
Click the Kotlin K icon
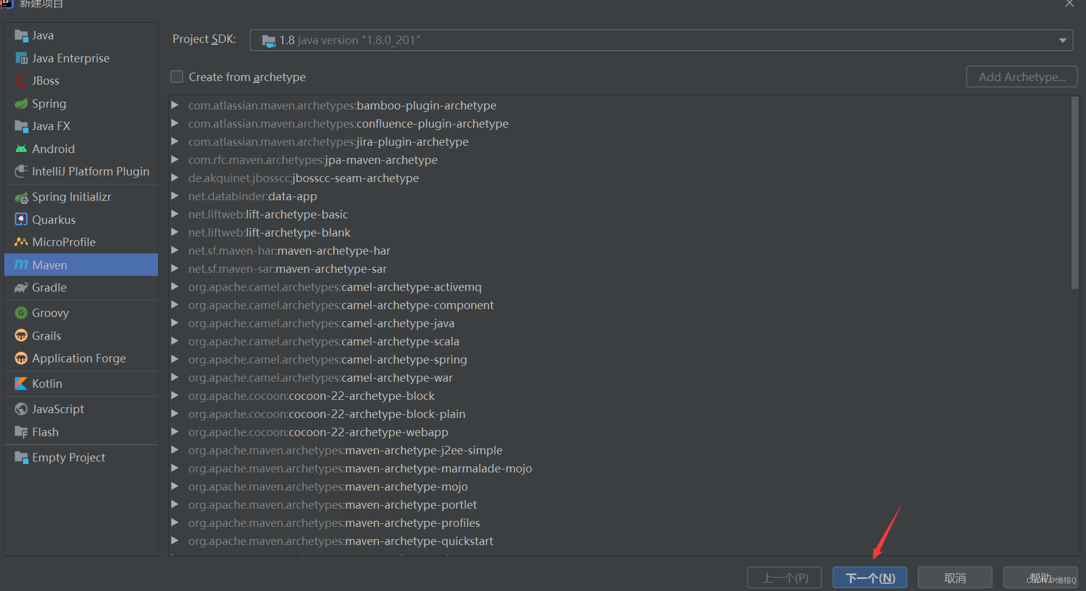pyautogui.click(x=21, y=384)
